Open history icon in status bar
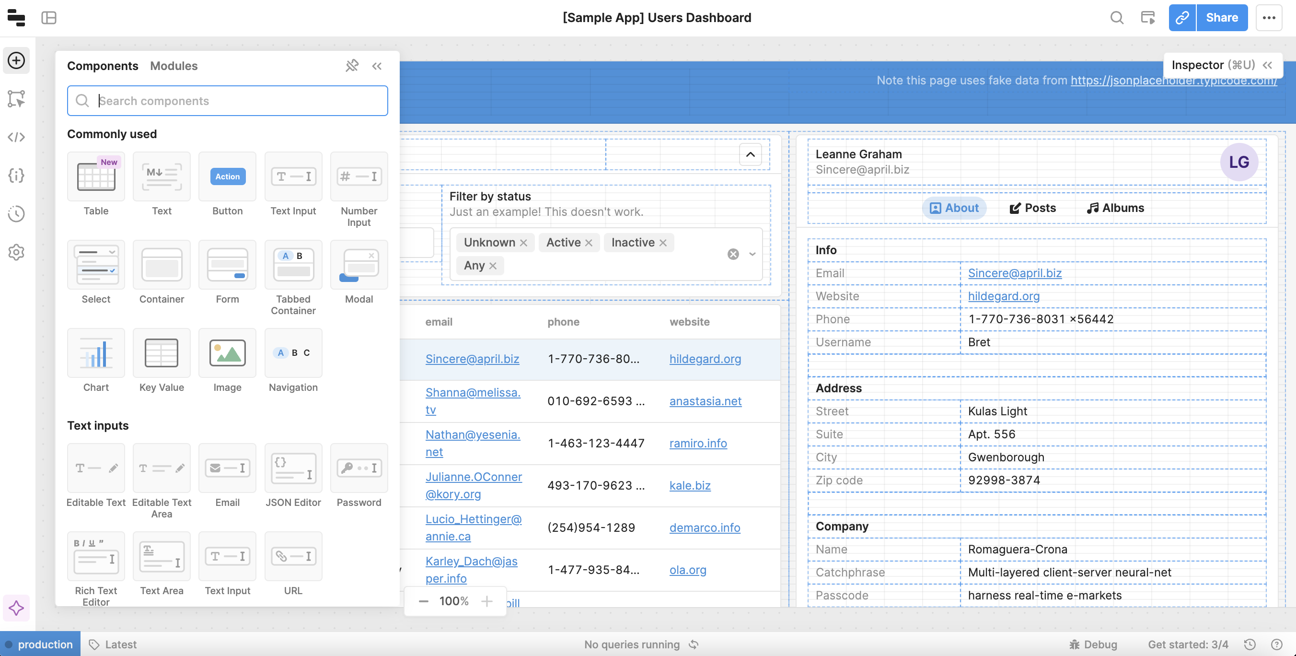Screen dimensions: 1296x656 [1250, 644]
